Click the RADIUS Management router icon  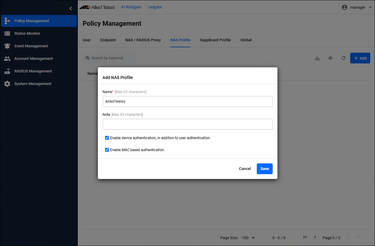(x=7, y=71)
